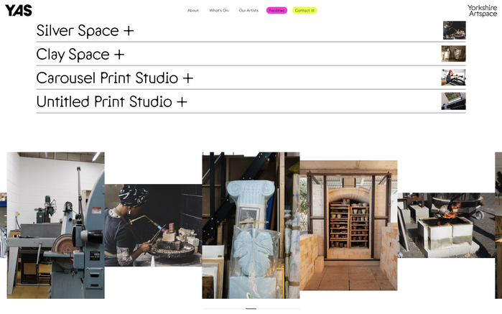Click the Clay Space thumbnail image
502x314 pixels.
[x=453, y=54]
